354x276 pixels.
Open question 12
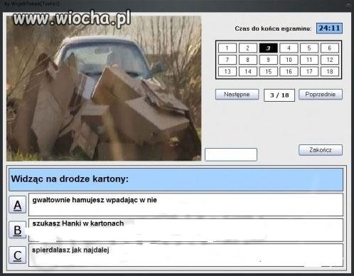pos(330,60)
